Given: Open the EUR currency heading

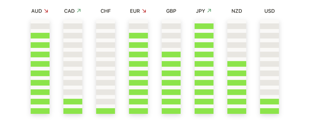Looking at the screenshot, I should tap(135, 11).
